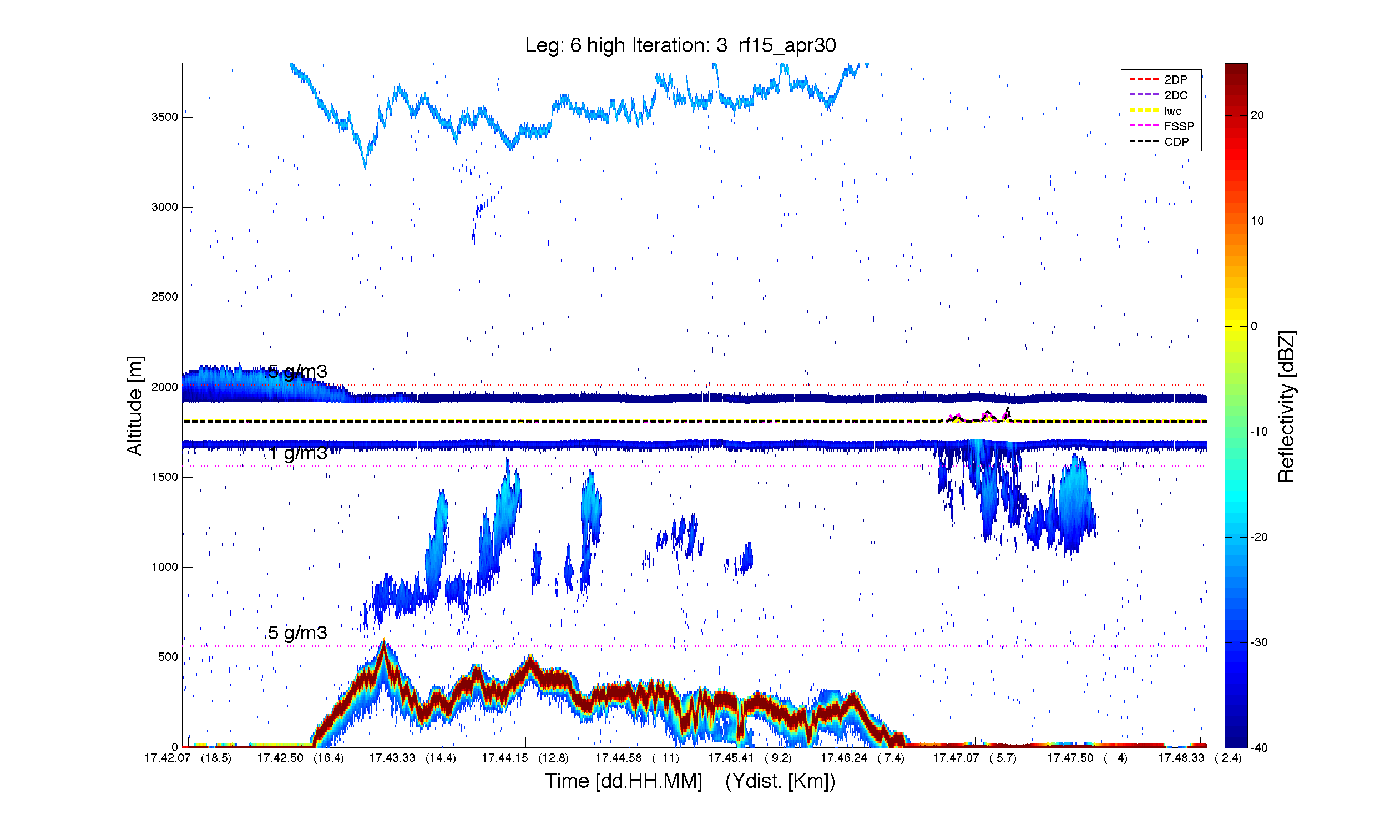The width and height of the screenshot is (1400, 840).
Task: Click the (14.4) distance label
Action: [441, 758]
